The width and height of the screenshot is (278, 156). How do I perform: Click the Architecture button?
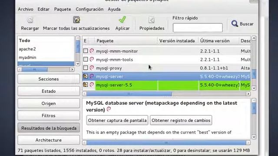click(49, 140)
